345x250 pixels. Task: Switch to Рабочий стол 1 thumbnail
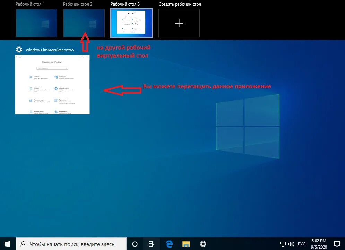click(x=36, y=23)
